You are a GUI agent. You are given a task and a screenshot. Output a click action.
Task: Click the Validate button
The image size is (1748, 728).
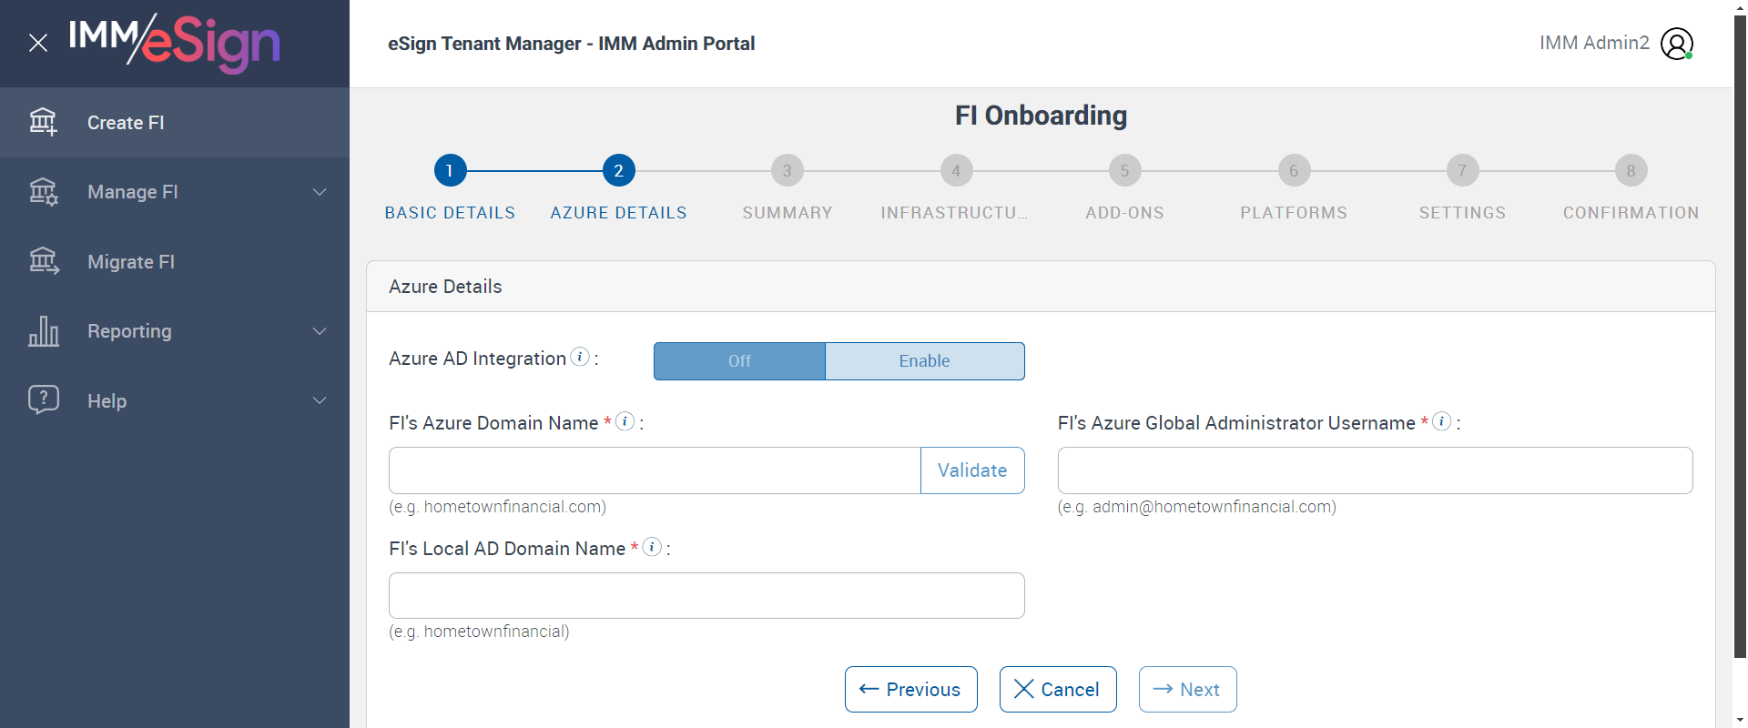point(972,470)
